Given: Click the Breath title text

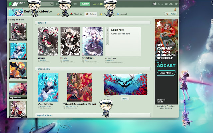Looking at the screenshot, I should tap(64, 58).
